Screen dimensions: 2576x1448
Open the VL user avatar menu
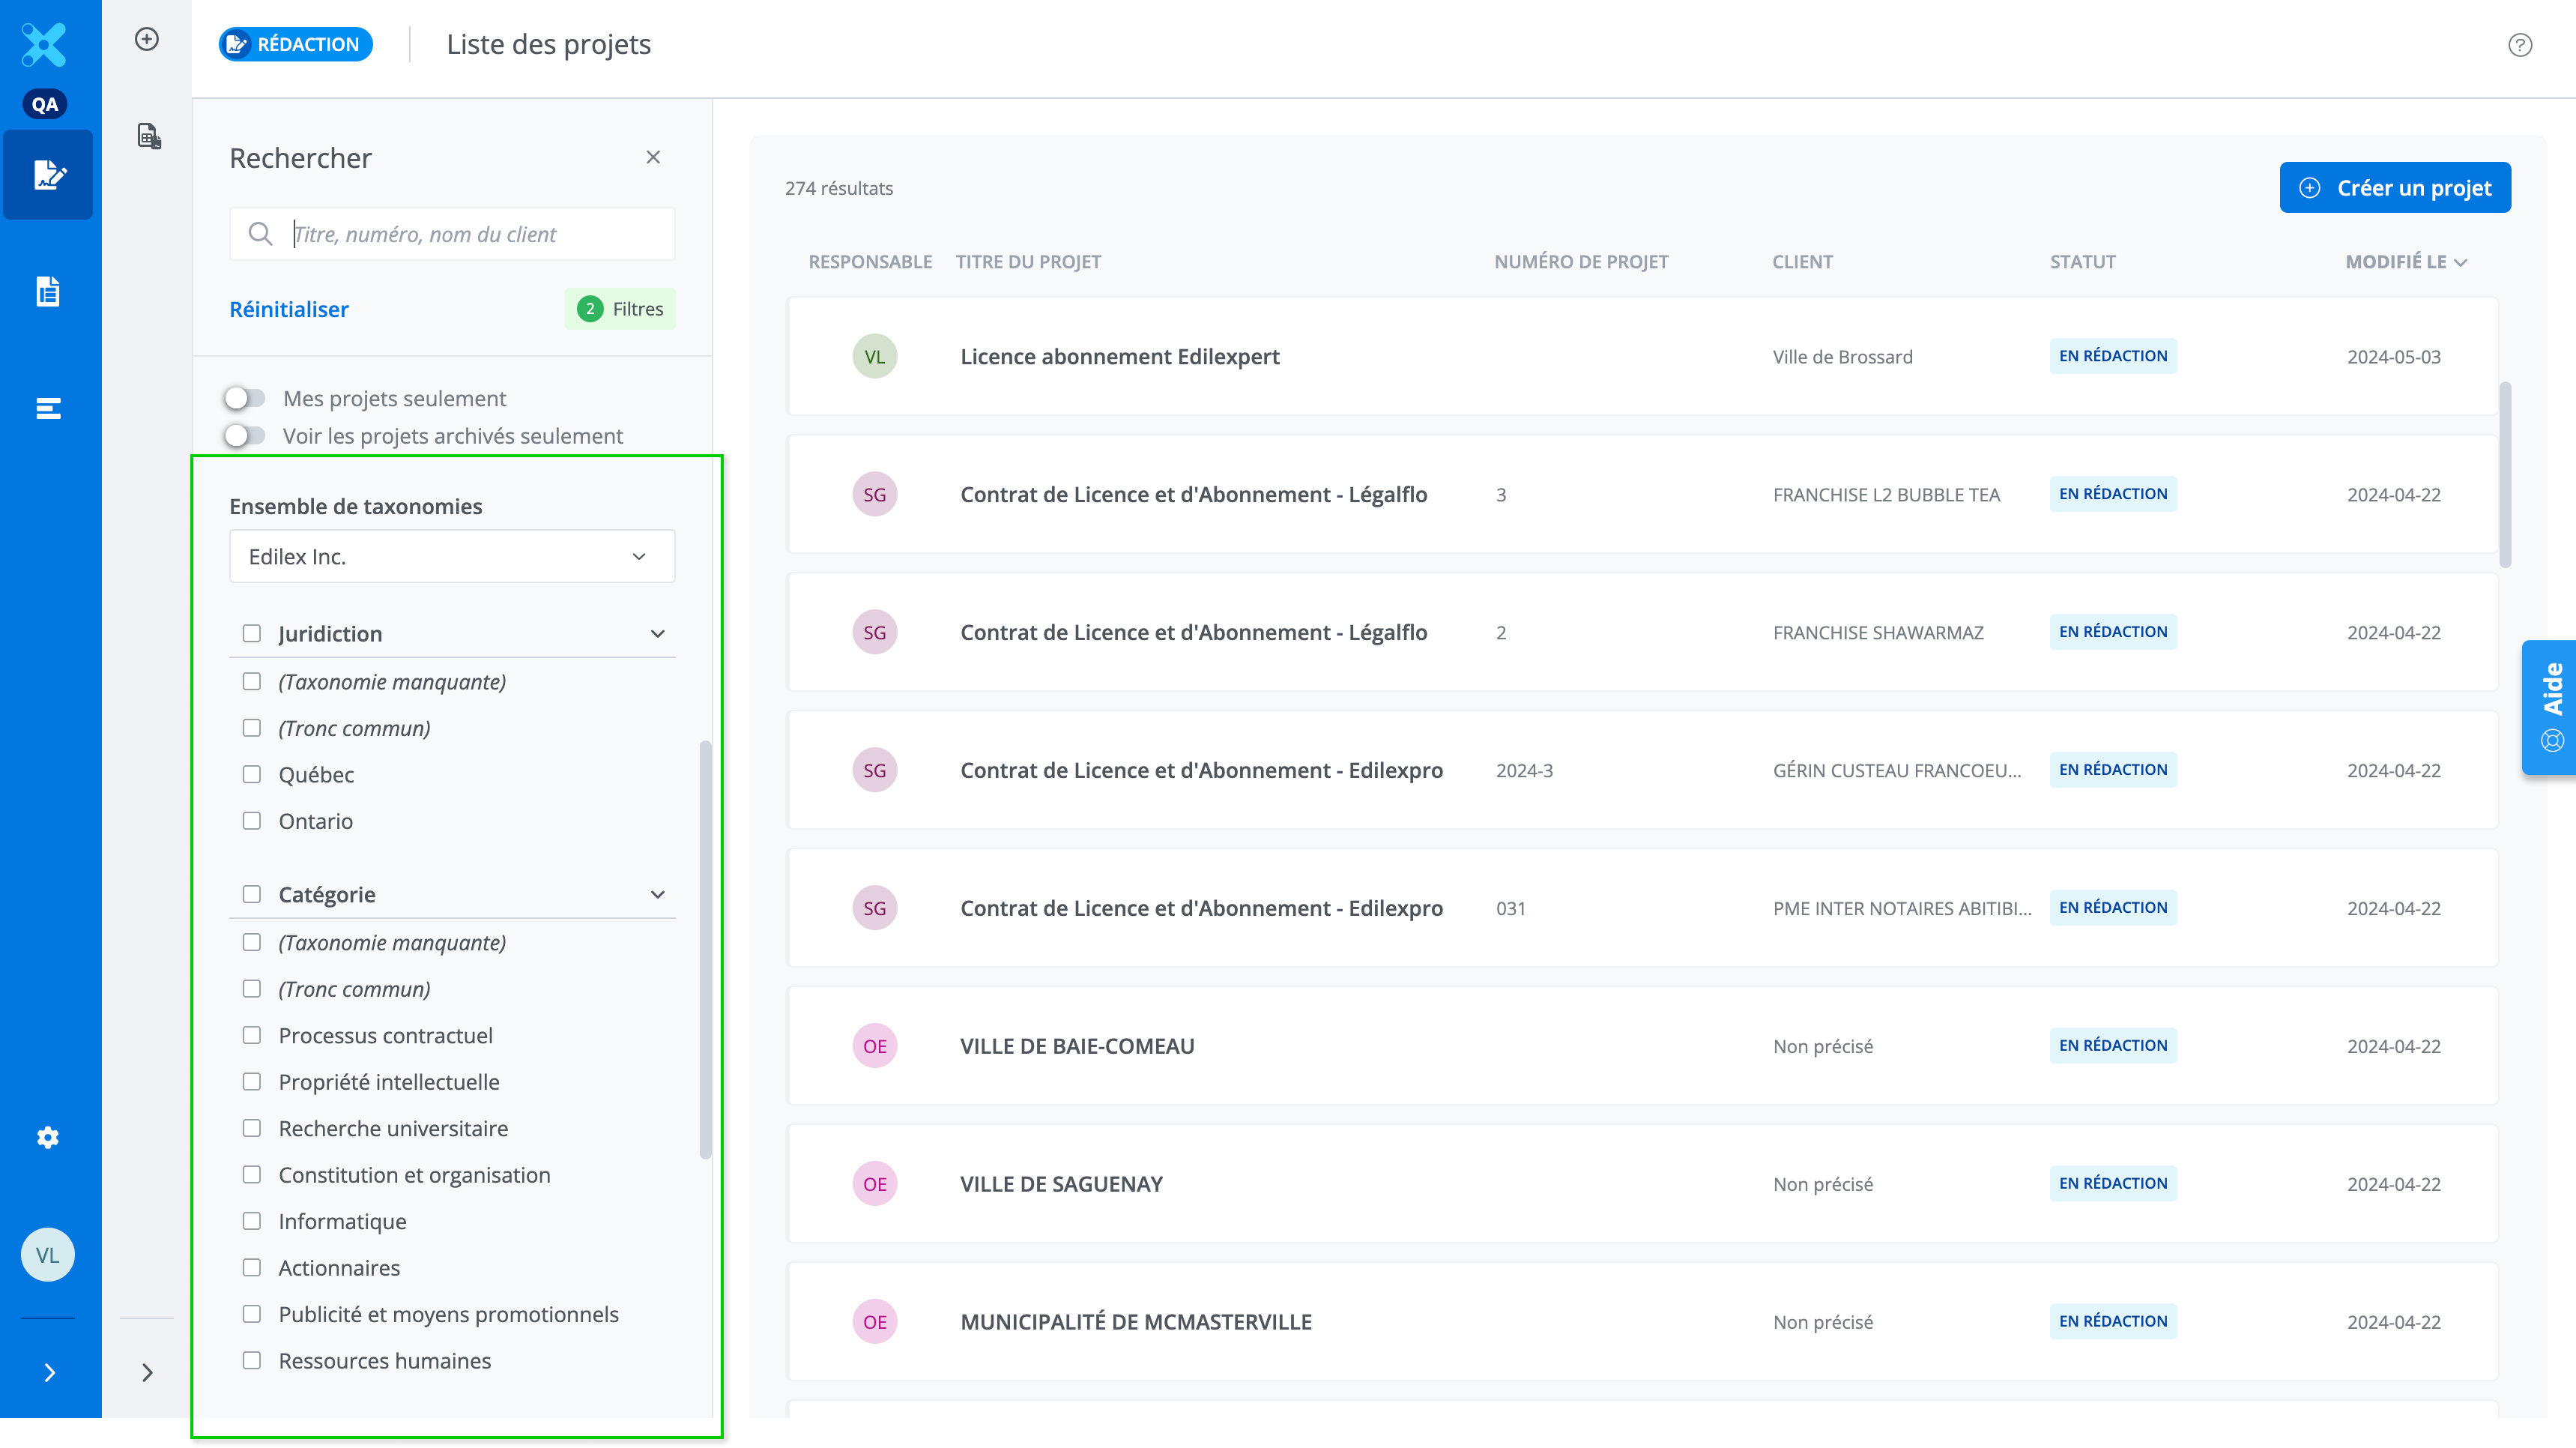48,1254
